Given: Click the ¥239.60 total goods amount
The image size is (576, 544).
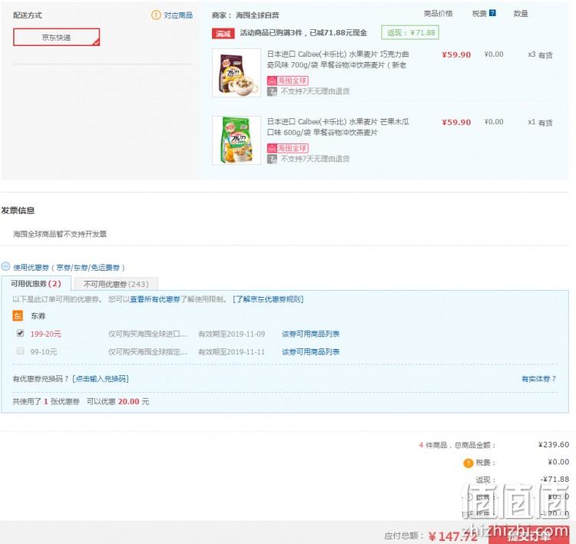Looking at the screenshot, I should (x=554, y=445).
